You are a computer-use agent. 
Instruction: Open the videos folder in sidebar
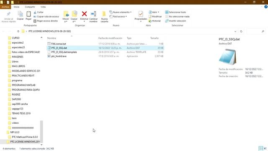coord(15,123)
